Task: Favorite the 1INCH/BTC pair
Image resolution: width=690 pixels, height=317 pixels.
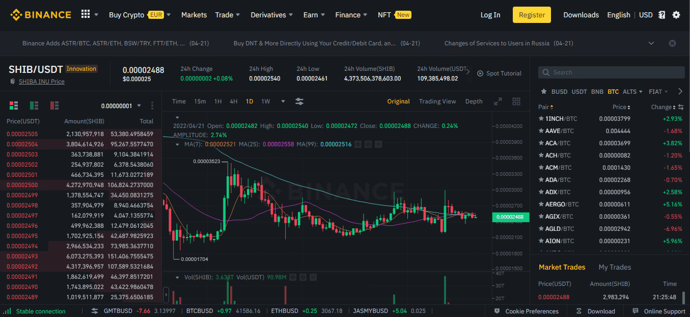Action: pos(541,119)
